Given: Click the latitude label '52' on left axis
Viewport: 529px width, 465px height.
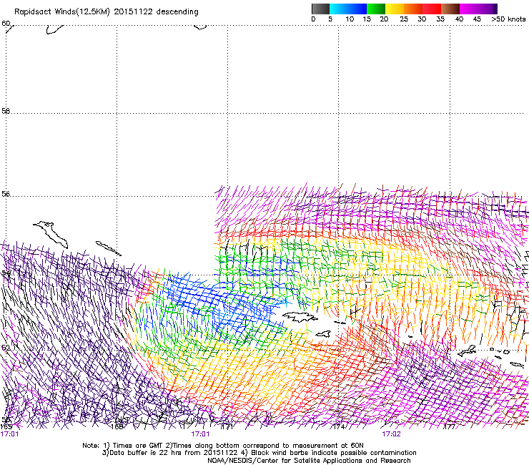Looking at the screenshot, I should point(6,348).
